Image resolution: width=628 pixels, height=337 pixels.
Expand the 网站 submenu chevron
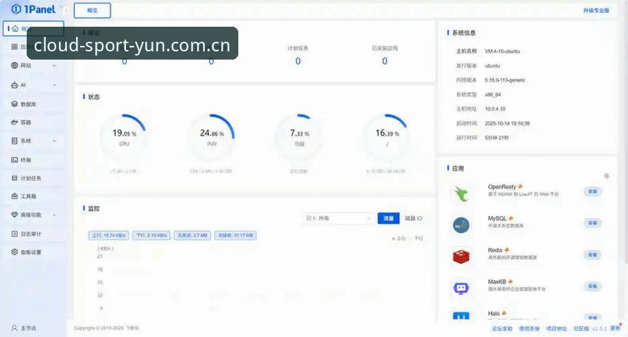coord(54,65)
